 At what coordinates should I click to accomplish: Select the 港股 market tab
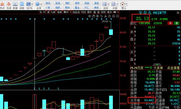(96, 3)
